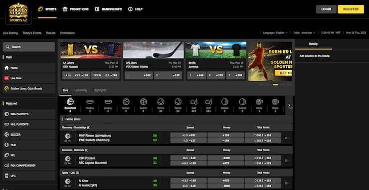Click the Banking Info icon in header
The width and height of the screenshot is (369, 190).
click(x=97, y=9)
